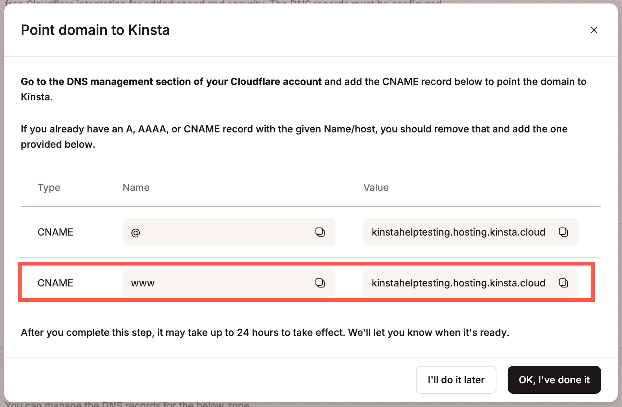Click the Name column header

click(x=136, y=187)
